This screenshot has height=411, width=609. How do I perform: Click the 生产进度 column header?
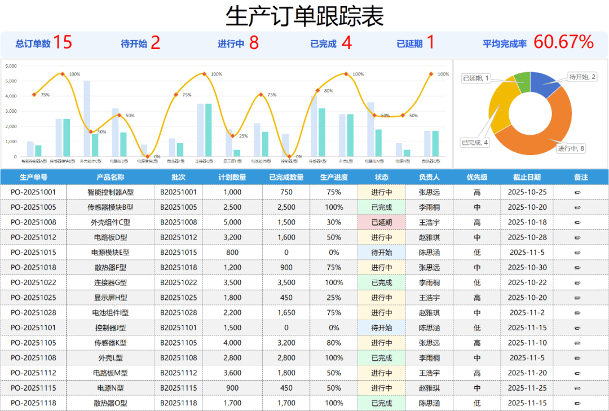(x=334, y=177)
